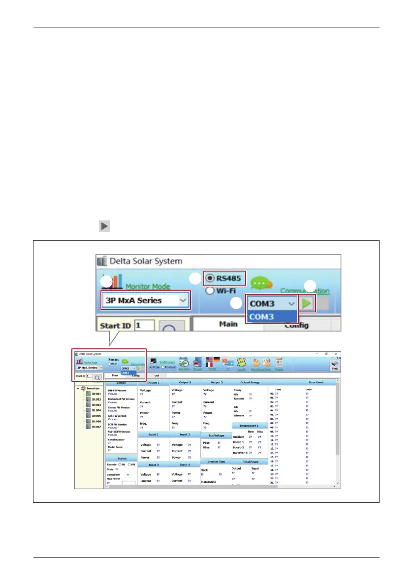
Task: Click gray play icon above the figure
Action: (x=104, y=226)
